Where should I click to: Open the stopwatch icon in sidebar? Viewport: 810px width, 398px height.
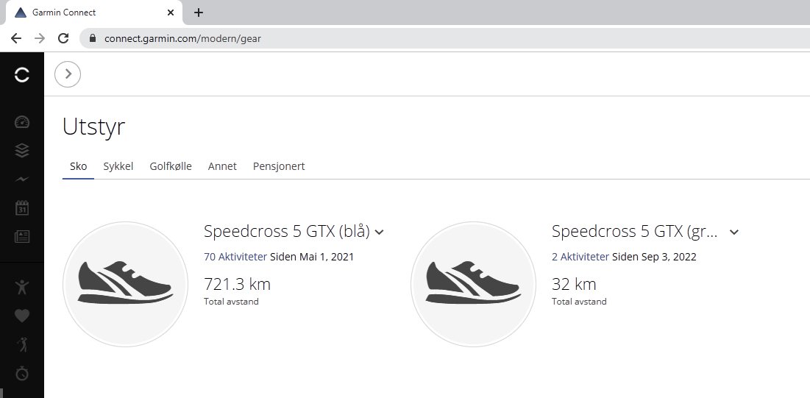(x=22, y=373)
